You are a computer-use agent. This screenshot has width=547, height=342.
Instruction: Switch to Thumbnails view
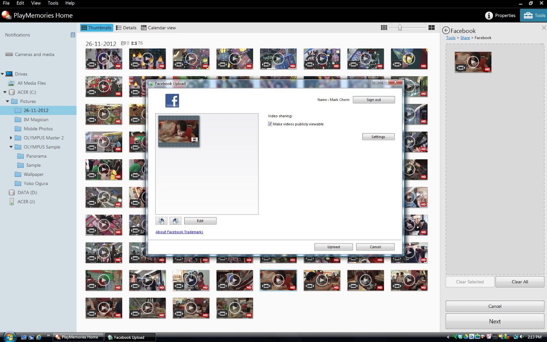tap(96, 28)
